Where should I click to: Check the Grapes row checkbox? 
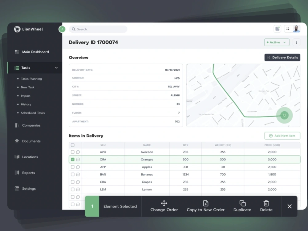click(73, 182)
